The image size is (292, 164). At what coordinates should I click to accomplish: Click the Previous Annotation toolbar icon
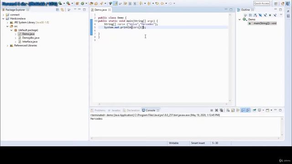point(149,3)
